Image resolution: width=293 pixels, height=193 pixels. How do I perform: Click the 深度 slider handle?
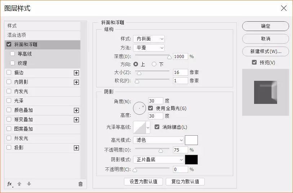169,57
